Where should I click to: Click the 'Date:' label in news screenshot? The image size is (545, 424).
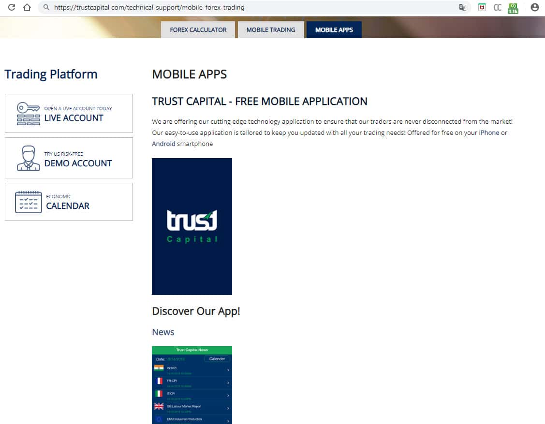tap(160, 359)
